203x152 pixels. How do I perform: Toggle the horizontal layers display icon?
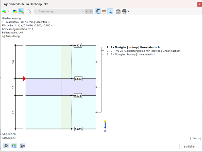pyautogui.click(x=104, y=11)
